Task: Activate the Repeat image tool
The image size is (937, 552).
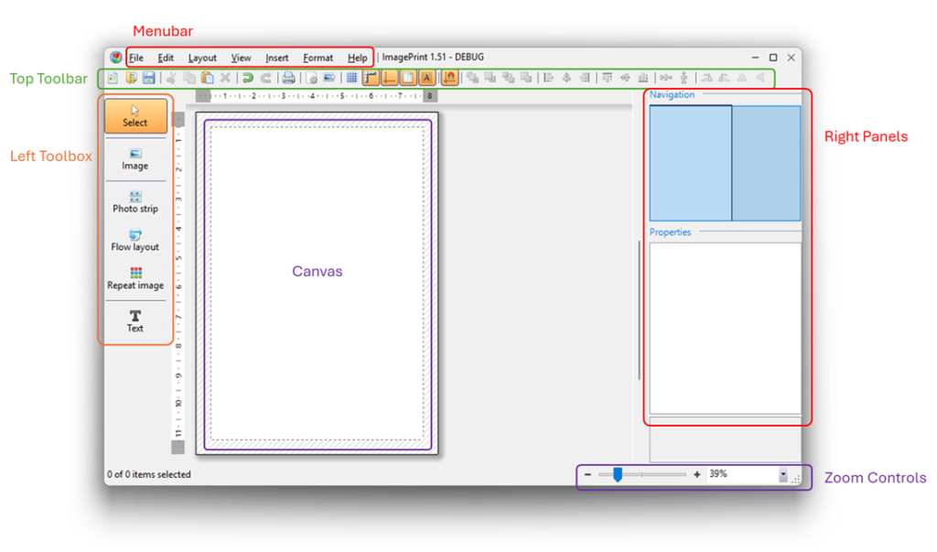Action: (x=135, y=278)
